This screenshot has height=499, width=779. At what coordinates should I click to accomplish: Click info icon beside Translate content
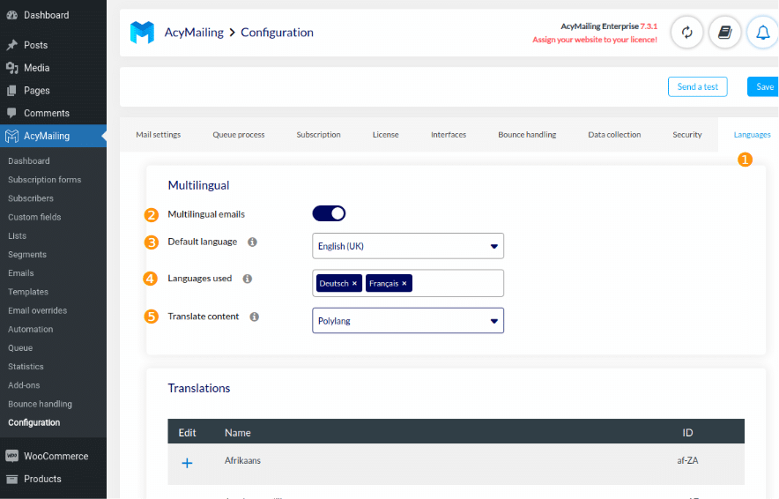255,317
